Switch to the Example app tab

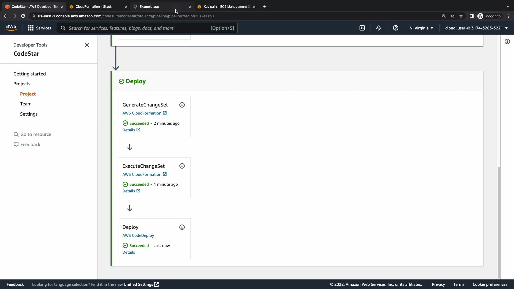[x=149, y=7]
